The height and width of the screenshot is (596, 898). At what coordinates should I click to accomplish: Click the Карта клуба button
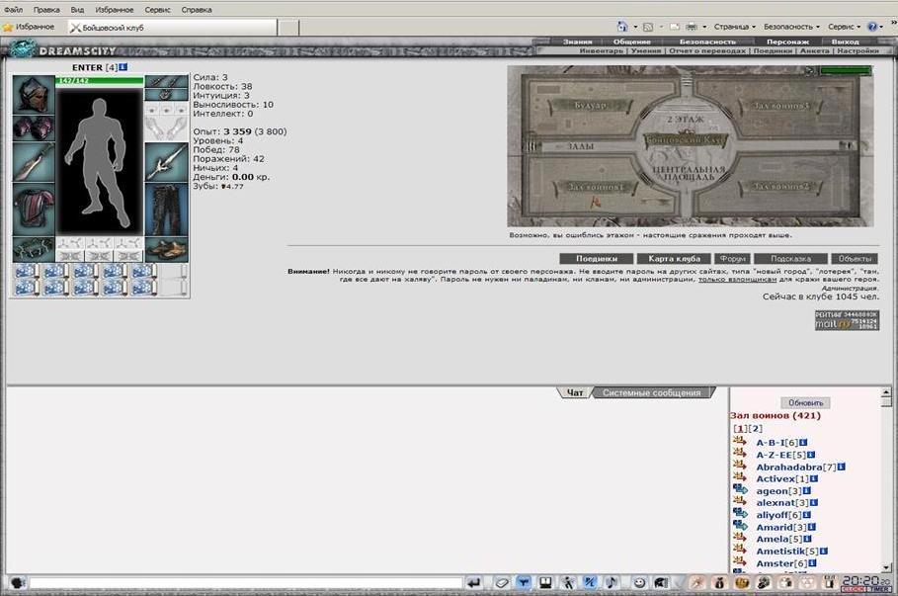click(x=674, y=258)
